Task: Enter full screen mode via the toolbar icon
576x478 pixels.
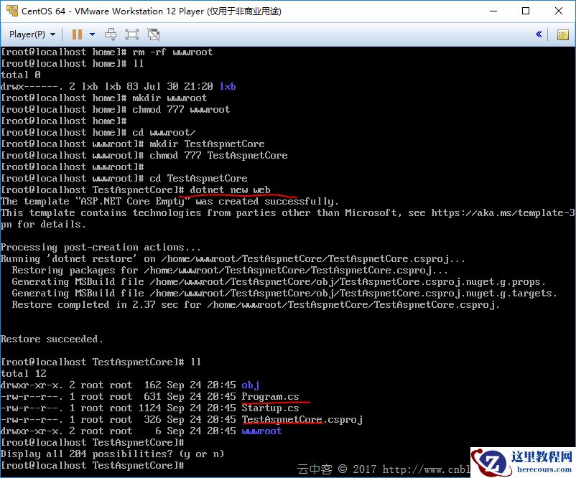Action: tap(132, 34)
